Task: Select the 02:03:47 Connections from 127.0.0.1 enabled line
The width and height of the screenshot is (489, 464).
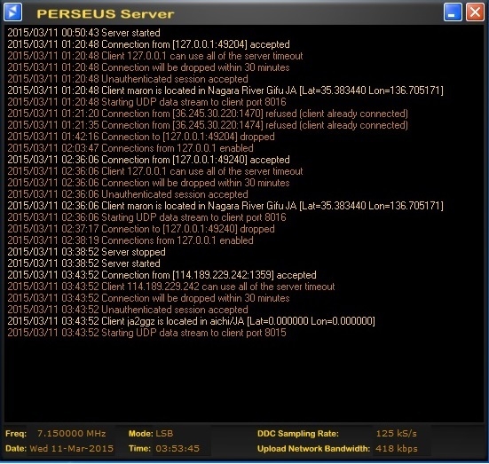Action: [130, 148]
